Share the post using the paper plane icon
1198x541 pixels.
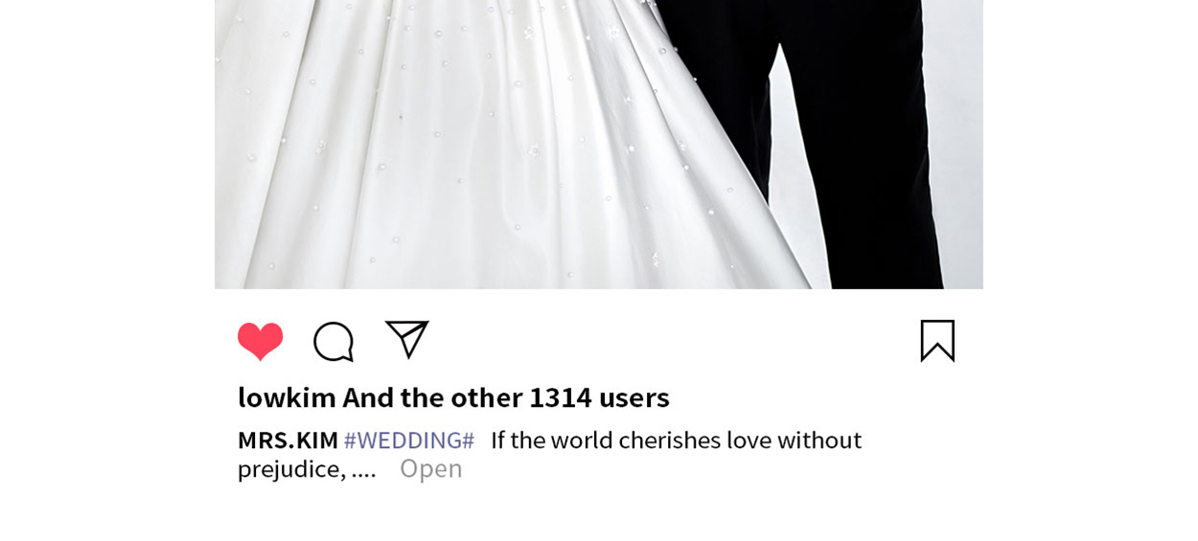click(x=407, y=340)
